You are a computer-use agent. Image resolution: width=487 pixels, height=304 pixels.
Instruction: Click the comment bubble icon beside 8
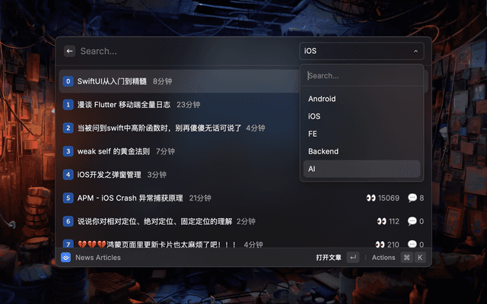(x=412, y=198)
